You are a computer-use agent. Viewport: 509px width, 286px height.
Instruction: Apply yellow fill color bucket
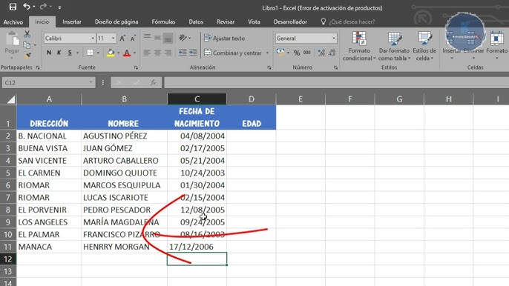click(111, 53)
